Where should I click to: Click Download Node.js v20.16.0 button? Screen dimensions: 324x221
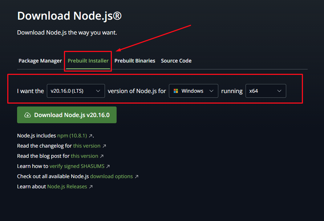click(67, 115)
